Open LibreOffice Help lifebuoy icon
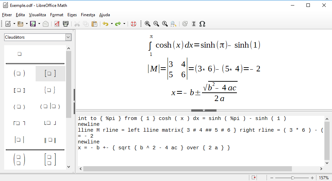Viewport: 332px width, 181px height. (133, 24)
